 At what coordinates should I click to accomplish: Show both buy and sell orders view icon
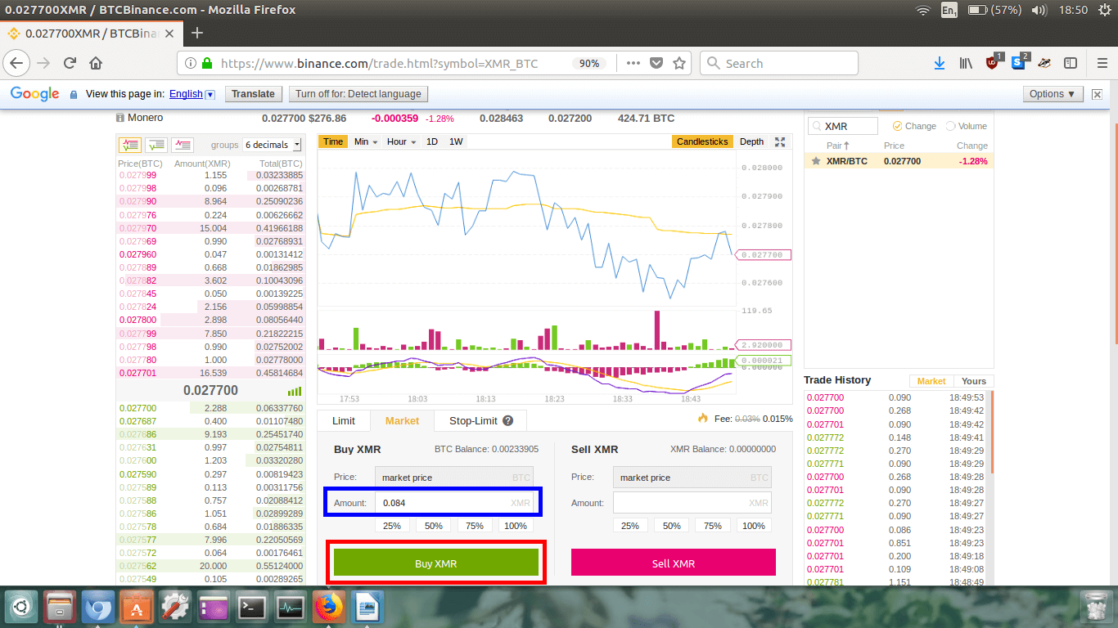point(130,145)
